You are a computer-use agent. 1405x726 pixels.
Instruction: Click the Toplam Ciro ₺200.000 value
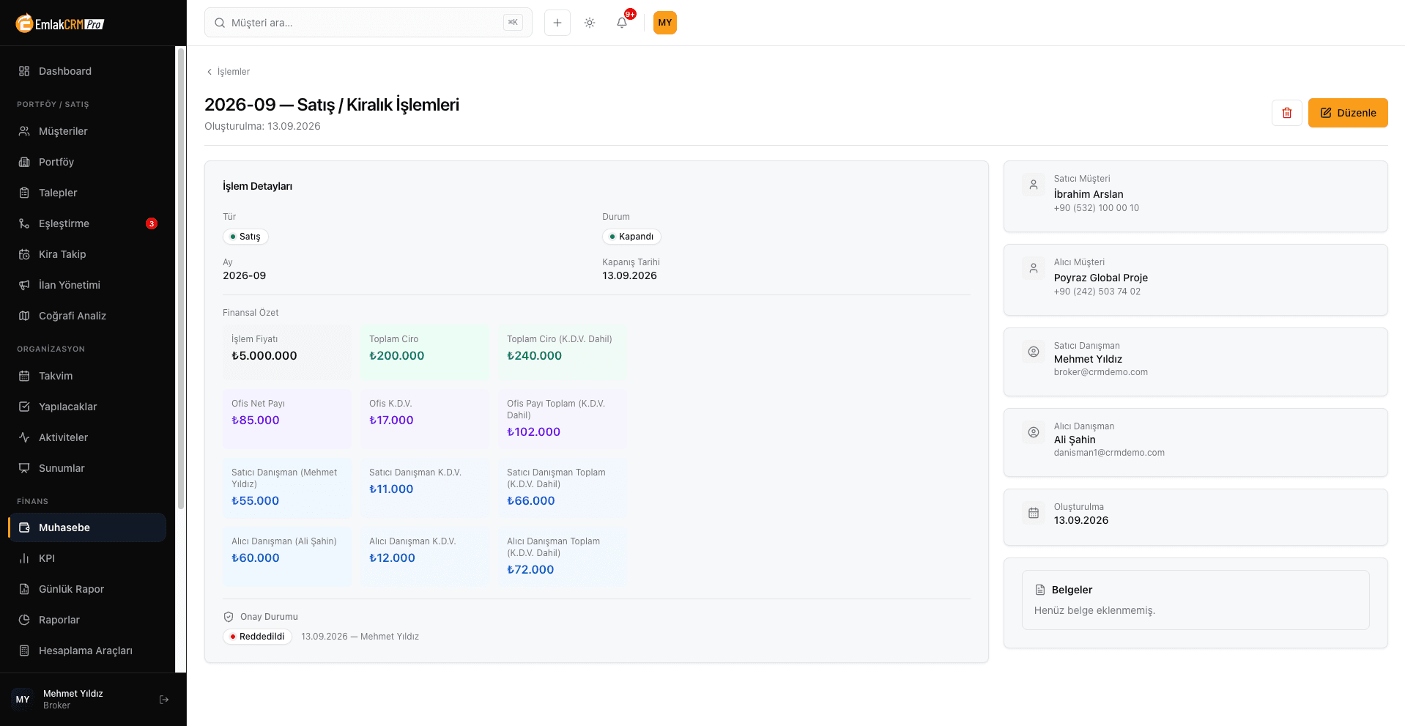tap(397, 356)
